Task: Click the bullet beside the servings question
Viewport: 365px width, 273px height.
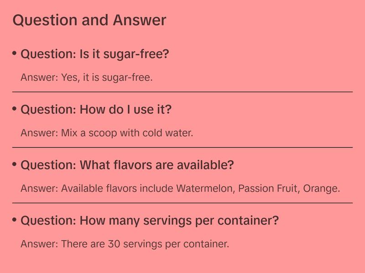Action: [x=15, y=220]
